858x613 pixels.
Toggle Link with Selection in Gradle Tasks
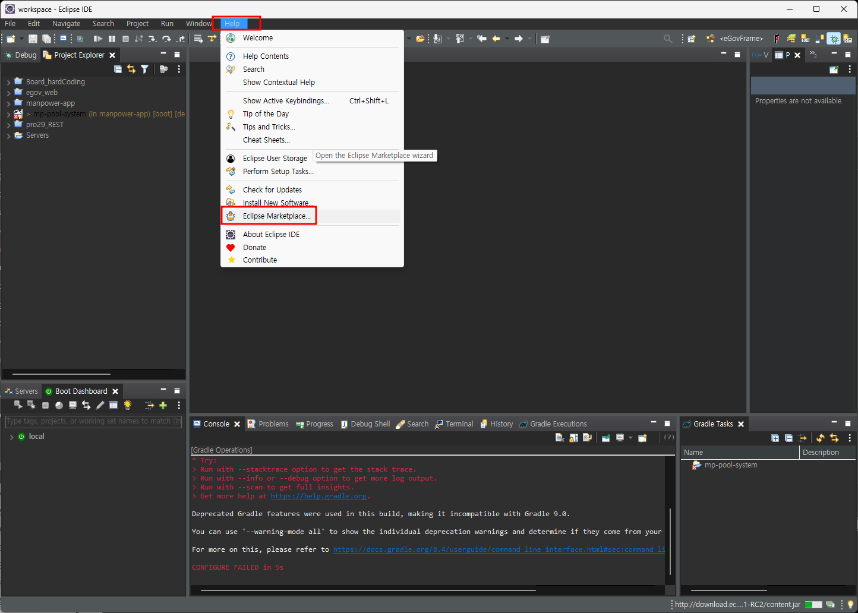(x=834, y=438)
